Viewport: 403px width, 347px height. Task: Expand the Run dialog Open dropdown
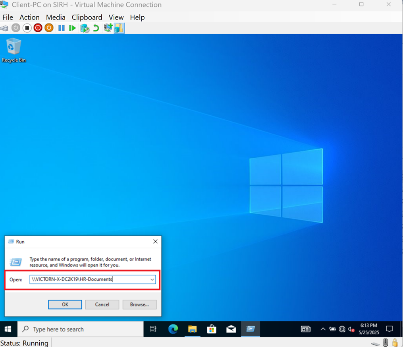(152, 279)
